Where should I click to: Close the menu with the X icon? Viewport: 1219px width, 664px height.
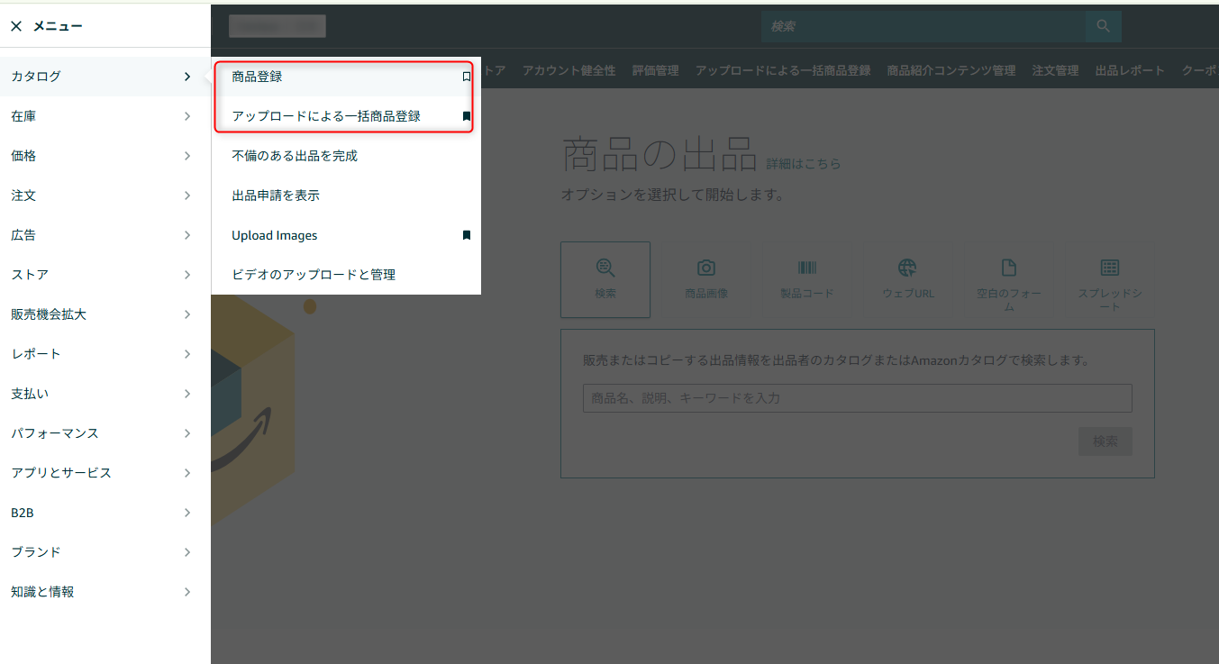(x=16, y=26)
